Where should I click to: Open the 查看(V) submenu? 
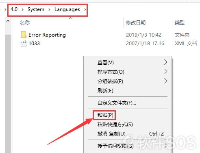pos(128,62)
